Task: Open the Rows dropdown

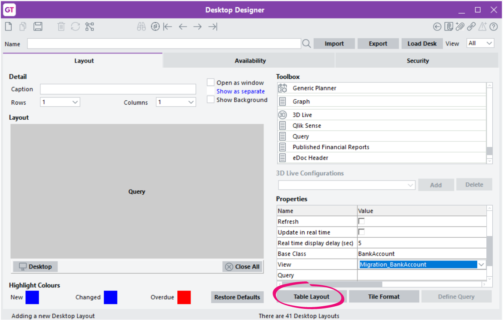Action: [60, 102]
